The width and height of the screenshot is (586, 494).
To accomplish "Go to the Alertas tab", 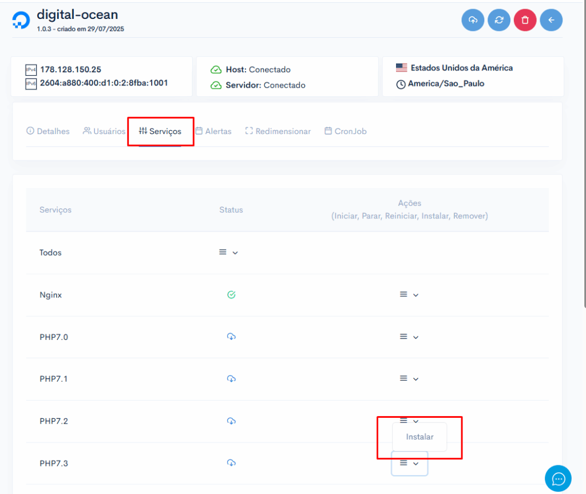I will click(x=213, y=131).
